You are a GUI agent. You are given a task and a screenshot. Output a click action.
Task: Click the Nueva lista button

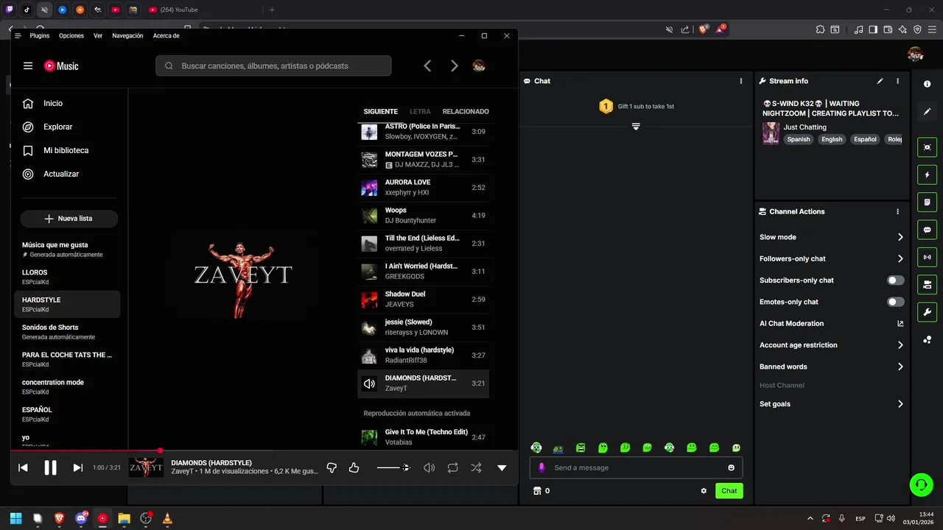tap(69, 219)
